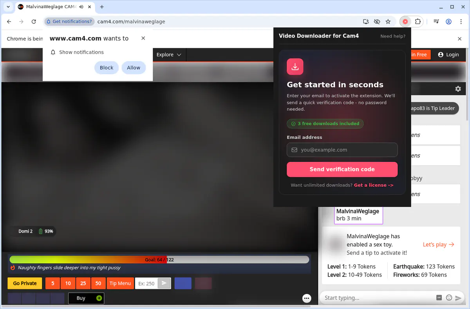Click the Get notifications chip

point(69,22)
